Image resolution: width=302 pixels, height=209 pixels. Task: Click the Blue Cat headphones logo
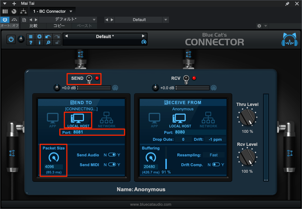[290, 40]
